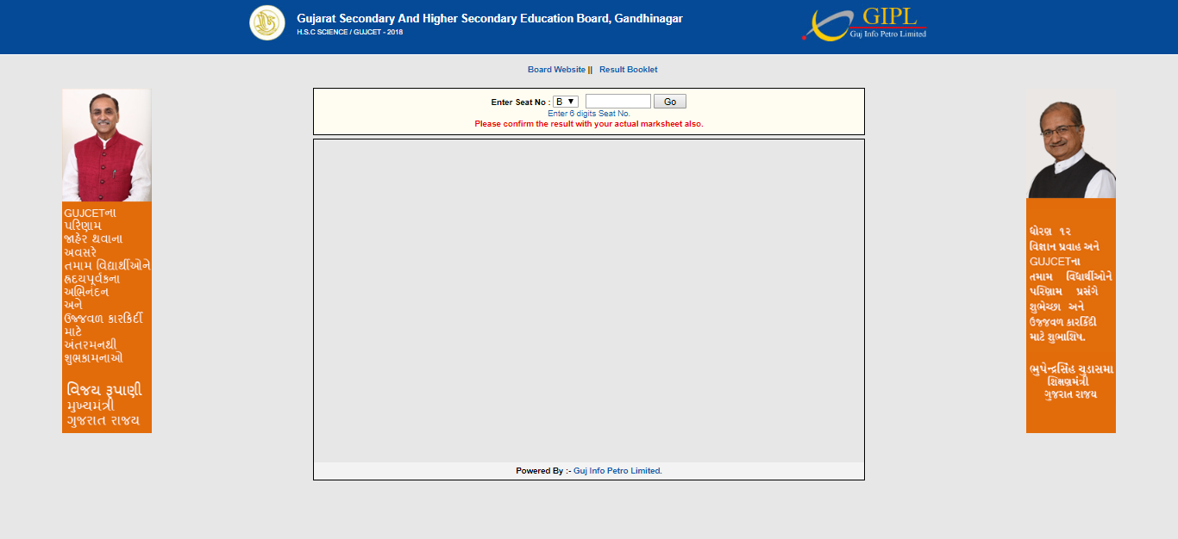Click the portrait photo in right banner
Screen dimensions: 1178x539
pyautogui.click(x=1070, y=145)
